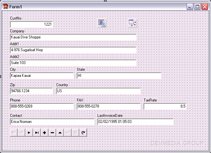Click the greyed-out Post checkmark button
This screenshot has width=211, height=153.
click(68, 133)
